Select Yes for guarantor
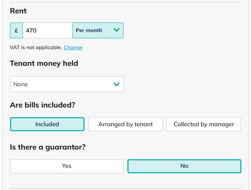 (x=67, y=166)
